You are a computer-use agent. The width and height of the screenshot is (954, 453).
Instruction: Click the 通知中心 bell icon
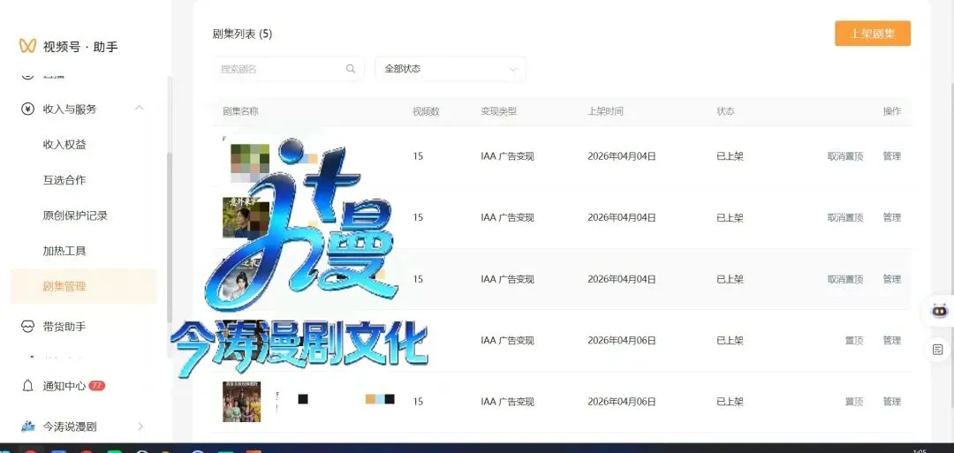coord(27,386)
